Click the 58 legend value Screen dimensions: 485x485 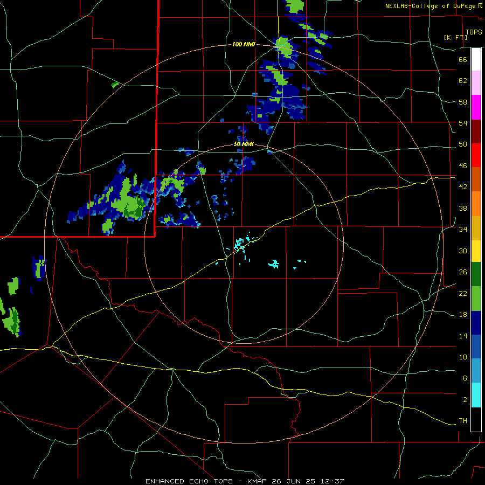[463, 102]
